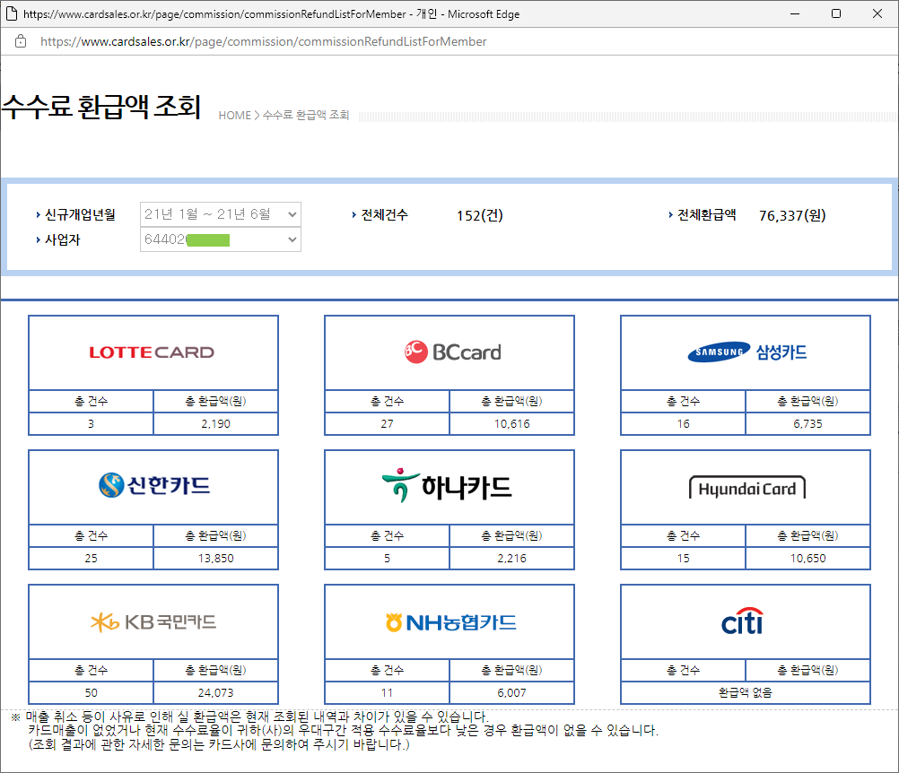Click the Citi card logo

[x=742, y=621]
